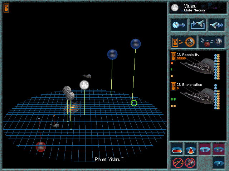Select the lower blue planet in the system
Screen dimensions: 229x171
[x=112, y=55]
